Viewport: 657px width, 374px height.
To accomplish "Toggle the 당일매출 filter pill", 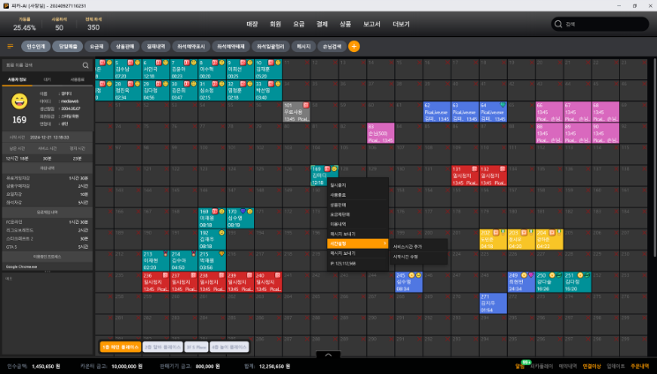I will click(x=68, y=46).
